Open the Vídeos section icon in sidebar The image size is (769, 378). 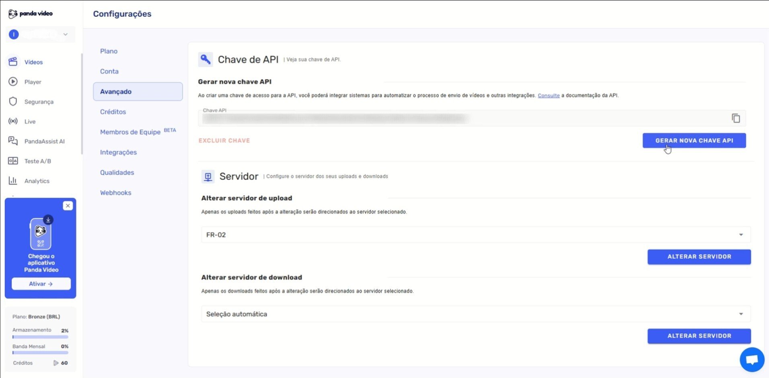(13, 62)
